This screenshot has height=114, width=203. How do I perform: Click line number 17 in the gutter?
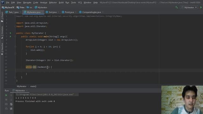tap(6, 70)
